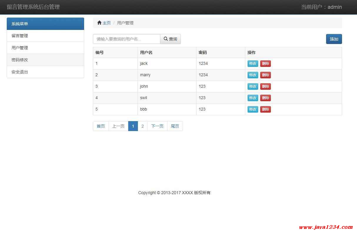This screenshot has height=234, width=357.
Task: Remove user john using 删除
Action: 265,87
